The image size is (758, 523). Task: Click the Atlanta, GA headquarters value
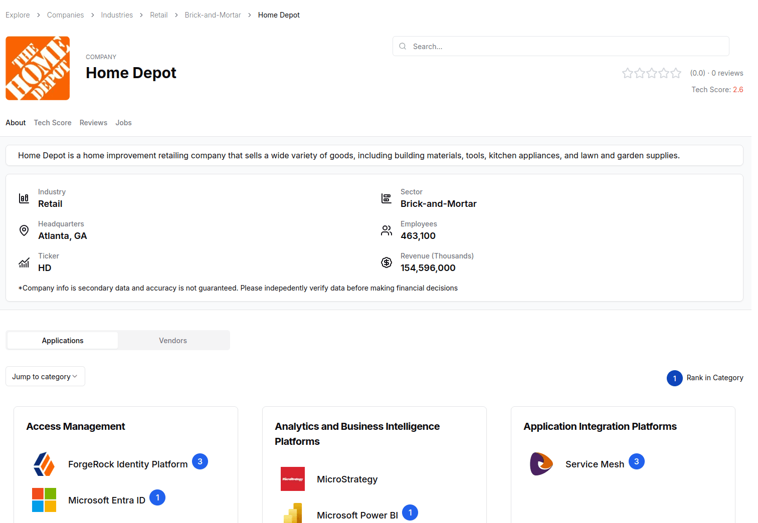point(63,236)
